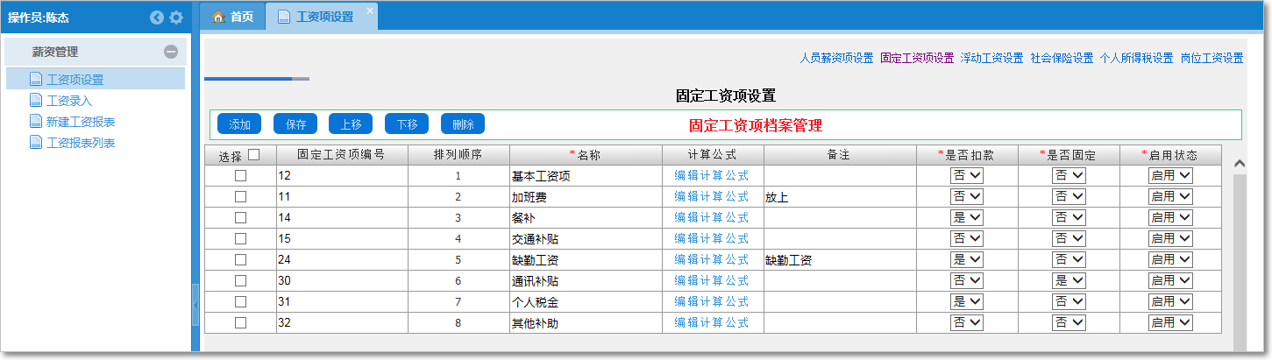1272x360 pixels.
Task: Open 是否固定 dropdown for 基本工资项
Action: 1069,176
